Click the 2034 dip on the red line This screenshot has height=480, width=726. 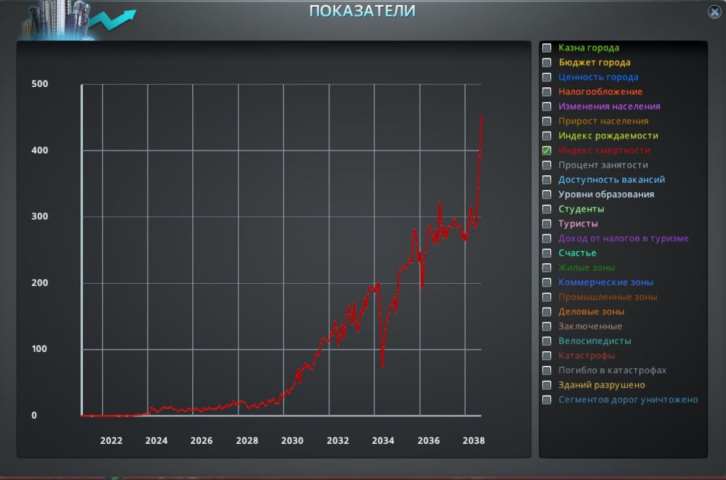pos(382,367)
